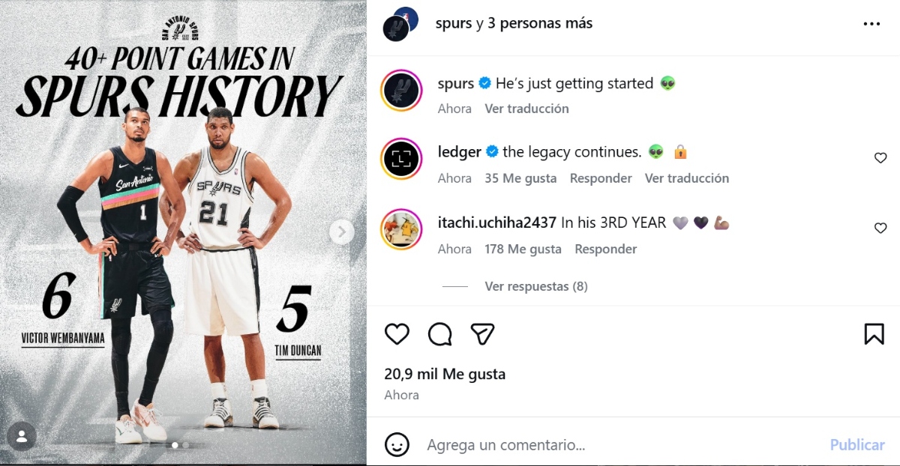
Task: Like itachi.uchiha2437's comment with the heart
Action: click(x=880, y=229)
